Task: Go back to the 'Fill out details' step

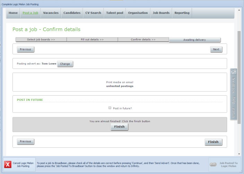Action: 92,40
